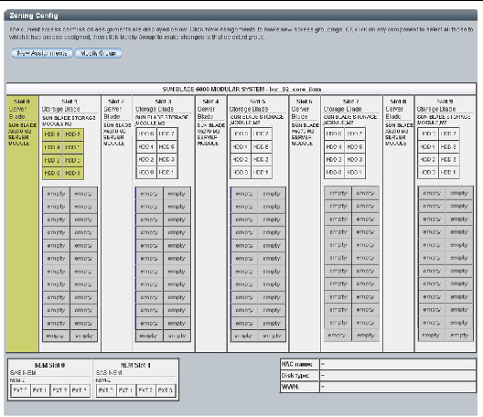Screen dimensions: 483x417
Task: Choose HDD 0 in Slot 5 storage blade
Action: tap(241, 172)
